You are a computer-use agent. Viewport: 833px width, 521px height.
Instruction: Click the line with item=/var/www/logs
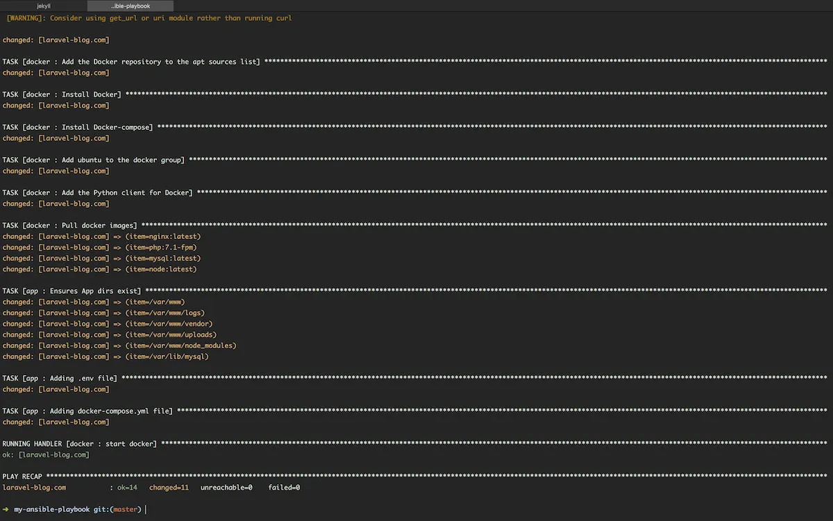coord(103,313)
